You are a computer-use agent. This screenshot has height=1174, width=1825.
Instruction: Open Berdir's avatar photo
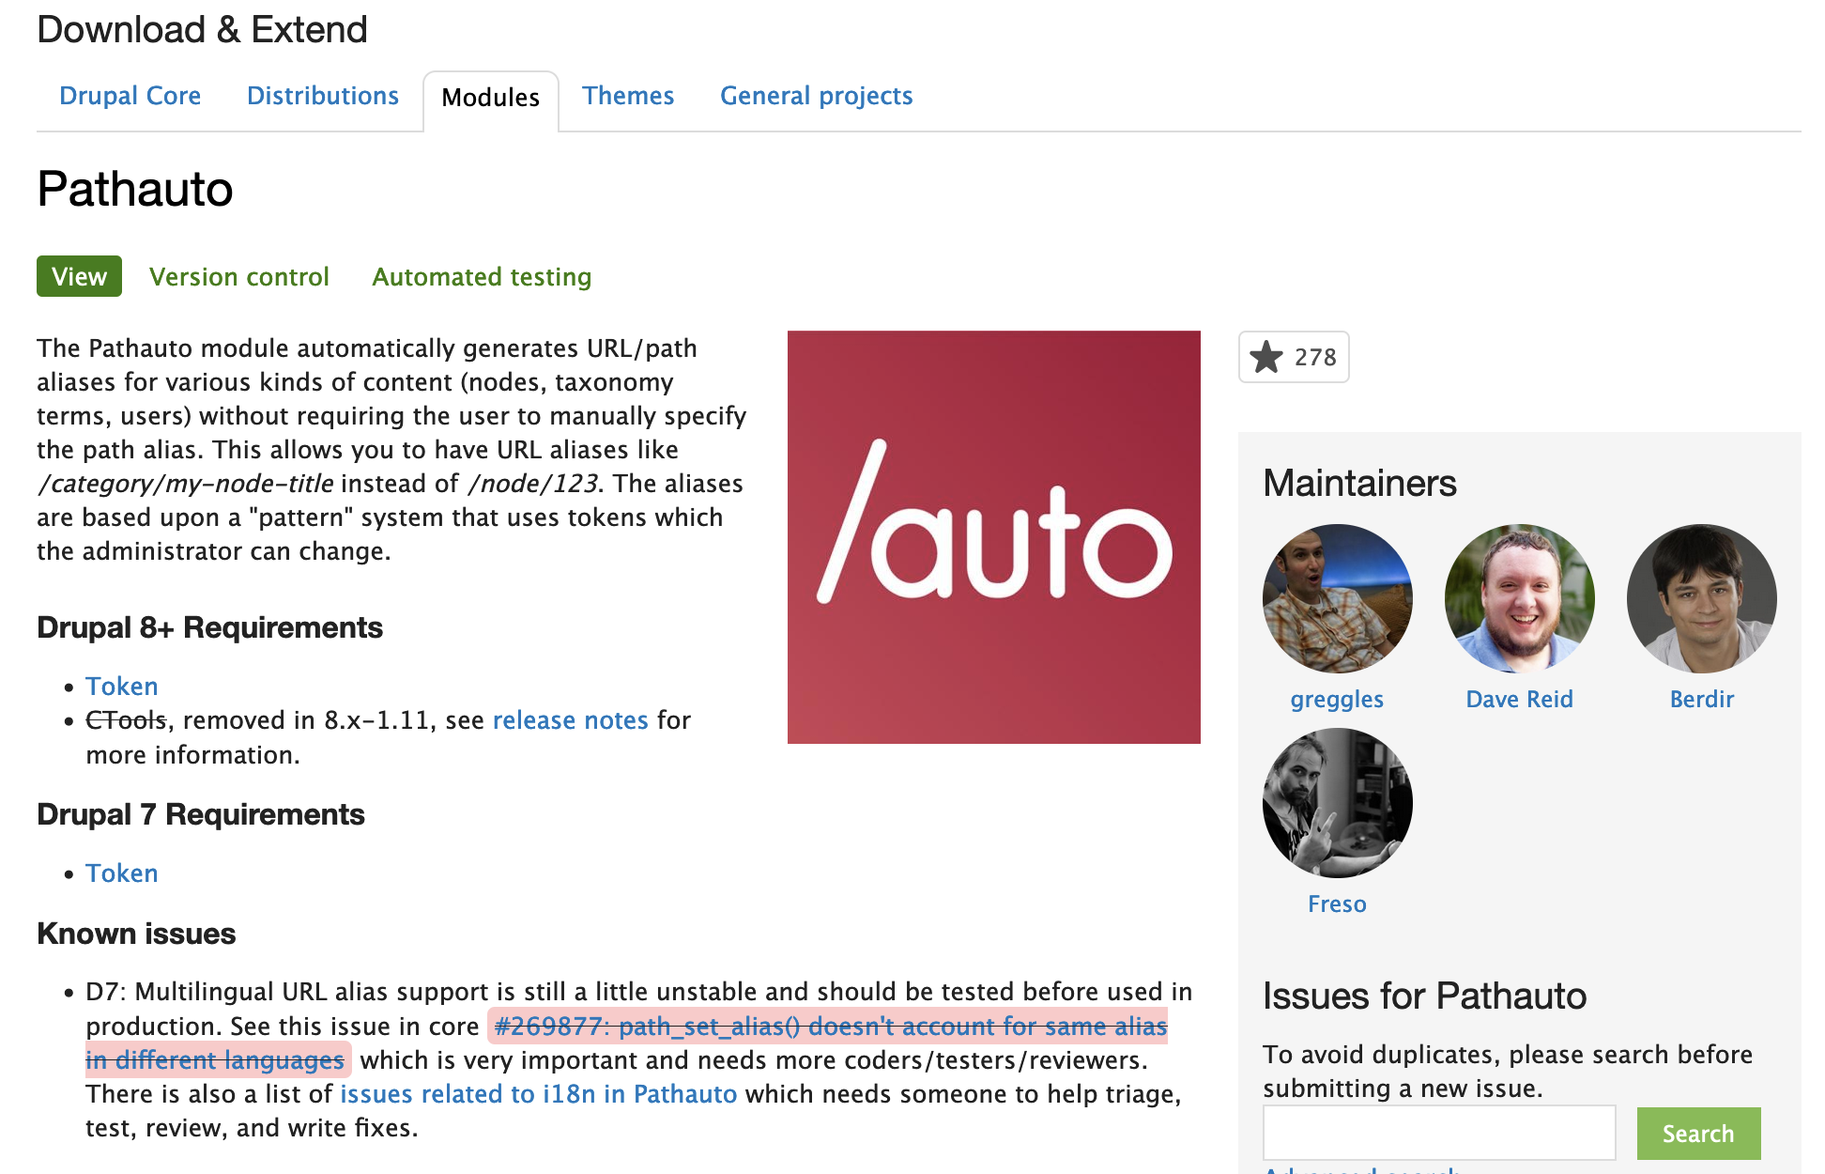click(1701, 598)
